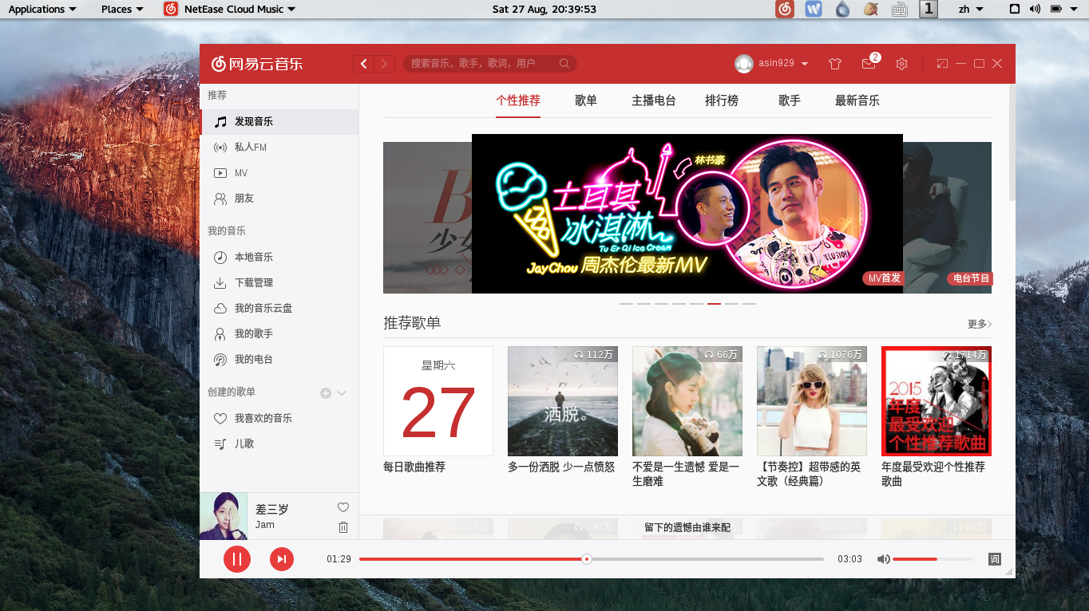Open the 我喜欢的音乐 playlist
This screenshot has width=1089, height=611.
click(x=279, y=419)
